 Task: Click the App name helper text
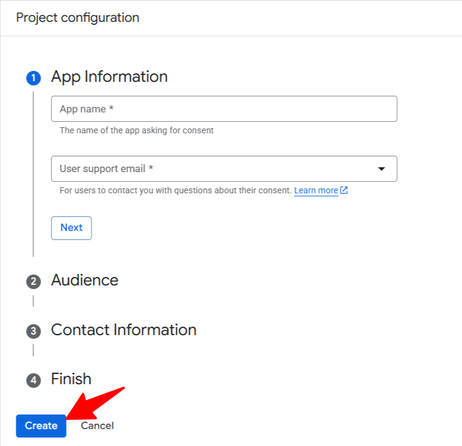136,130
